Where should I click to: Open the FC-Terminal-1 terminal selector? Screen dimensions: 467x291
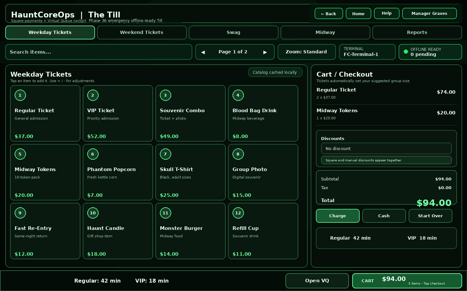(367, 52)
